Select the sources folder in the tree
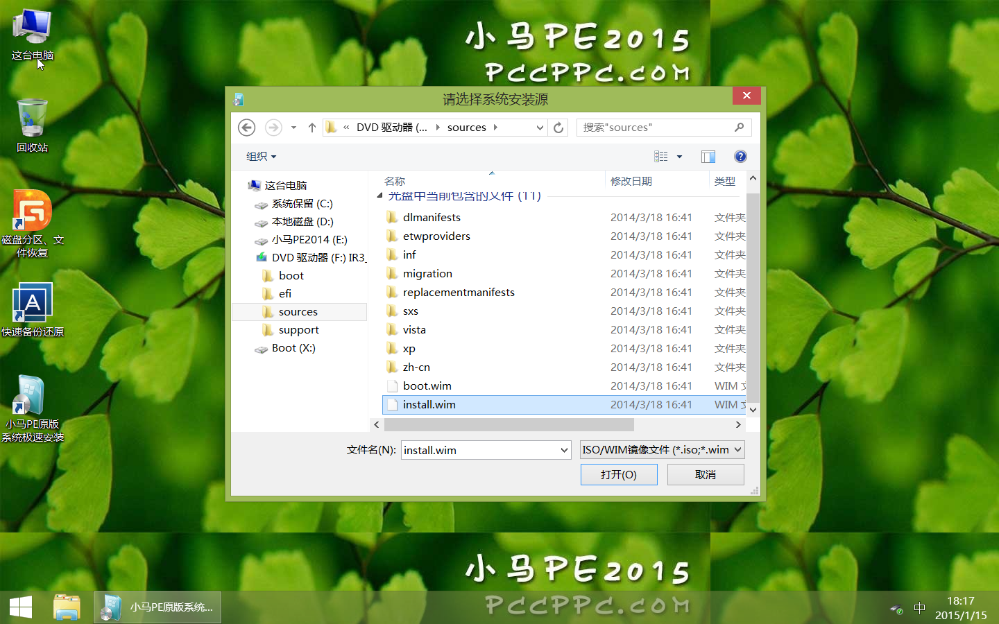Image resolution: width=999 pixels, height=624 pixels. [x=299, y=312]
